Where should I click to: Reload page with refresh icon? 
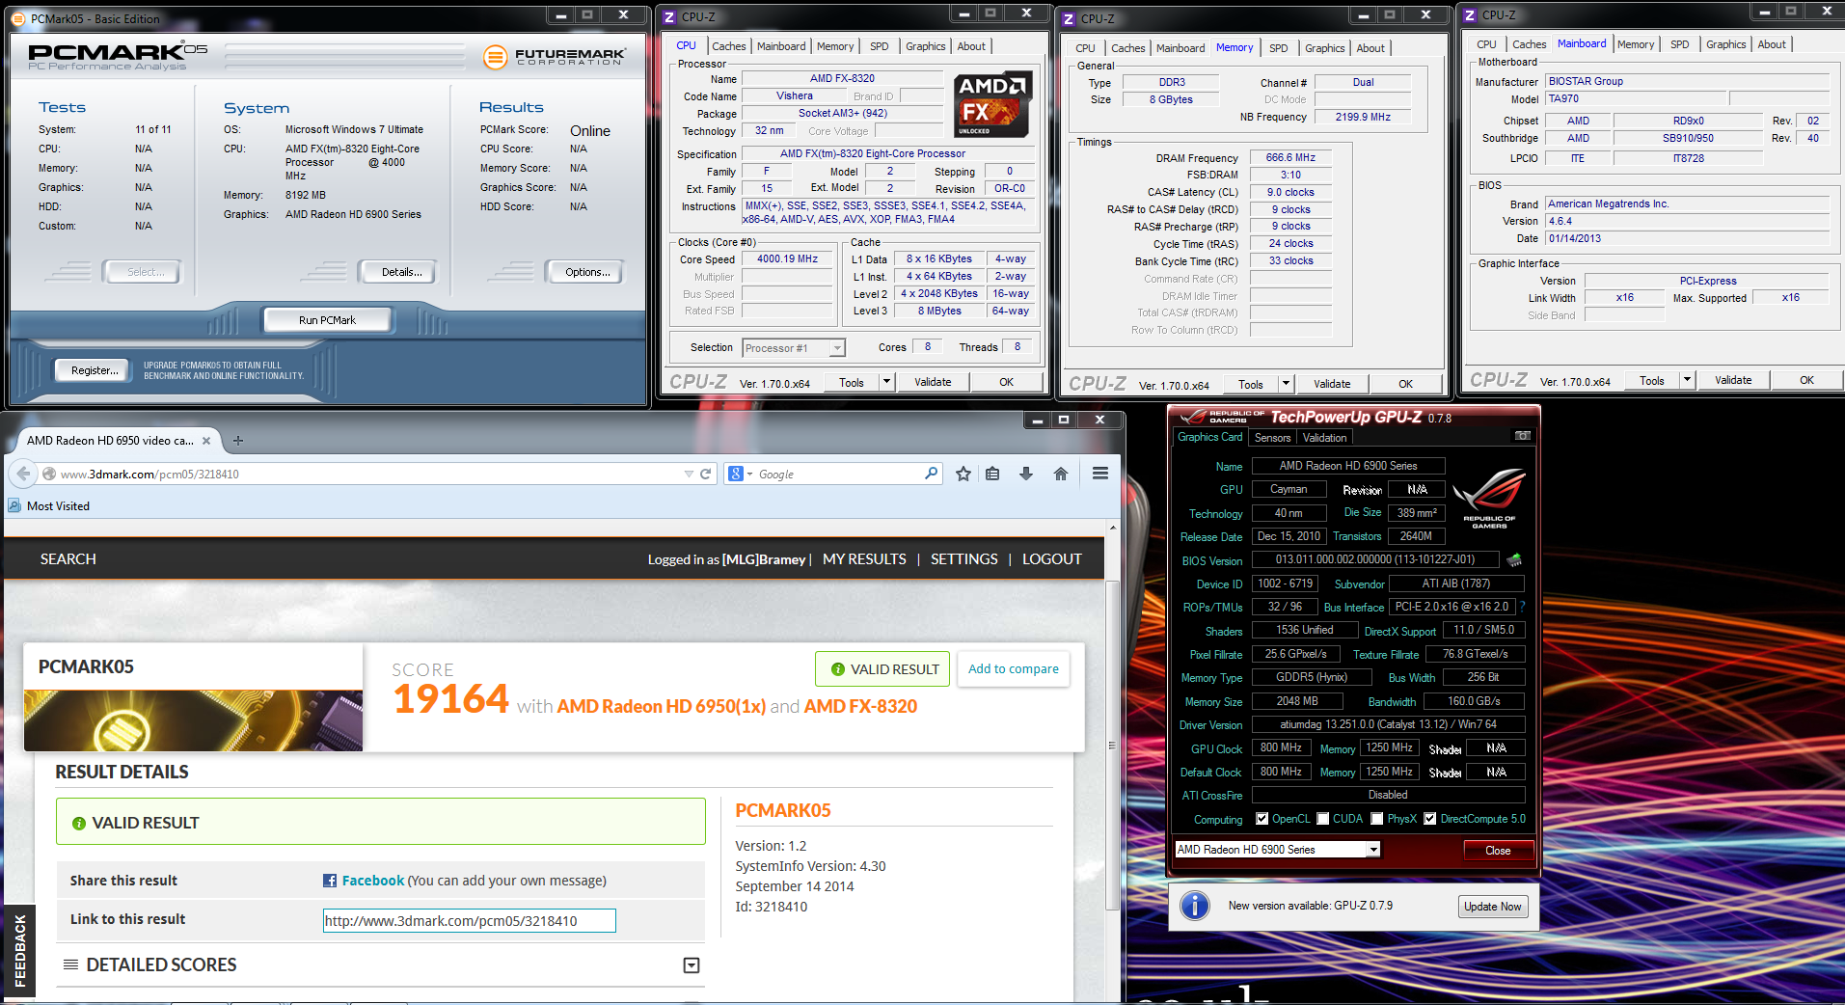[705, 474]
